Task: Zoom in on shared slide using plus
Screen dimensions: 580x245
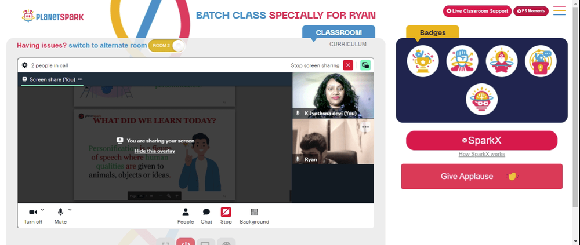Action: (177, 196)
